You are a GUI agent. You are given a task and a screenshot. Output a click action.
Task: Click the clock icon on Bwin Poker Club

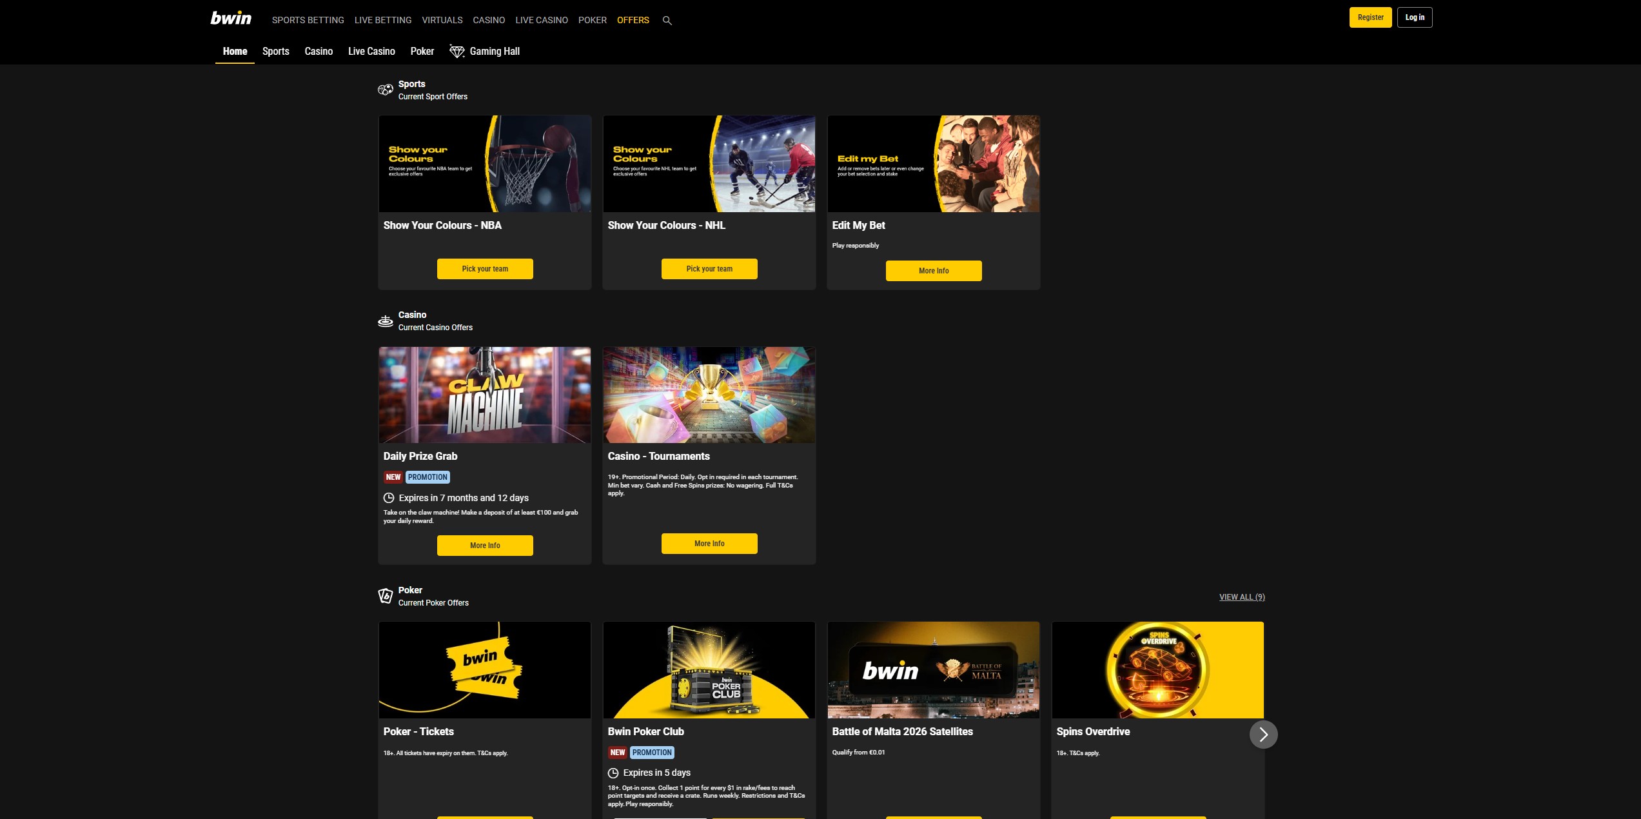(x=613, y=773)
